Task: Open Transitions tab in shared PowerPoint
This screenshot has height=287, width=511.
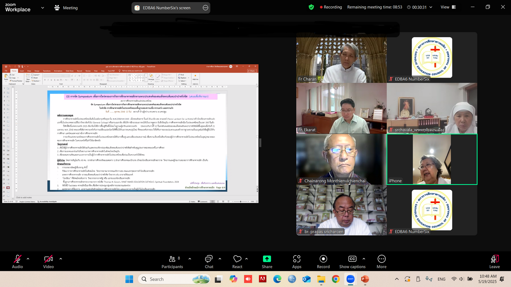Action: (x=47, y=71)
